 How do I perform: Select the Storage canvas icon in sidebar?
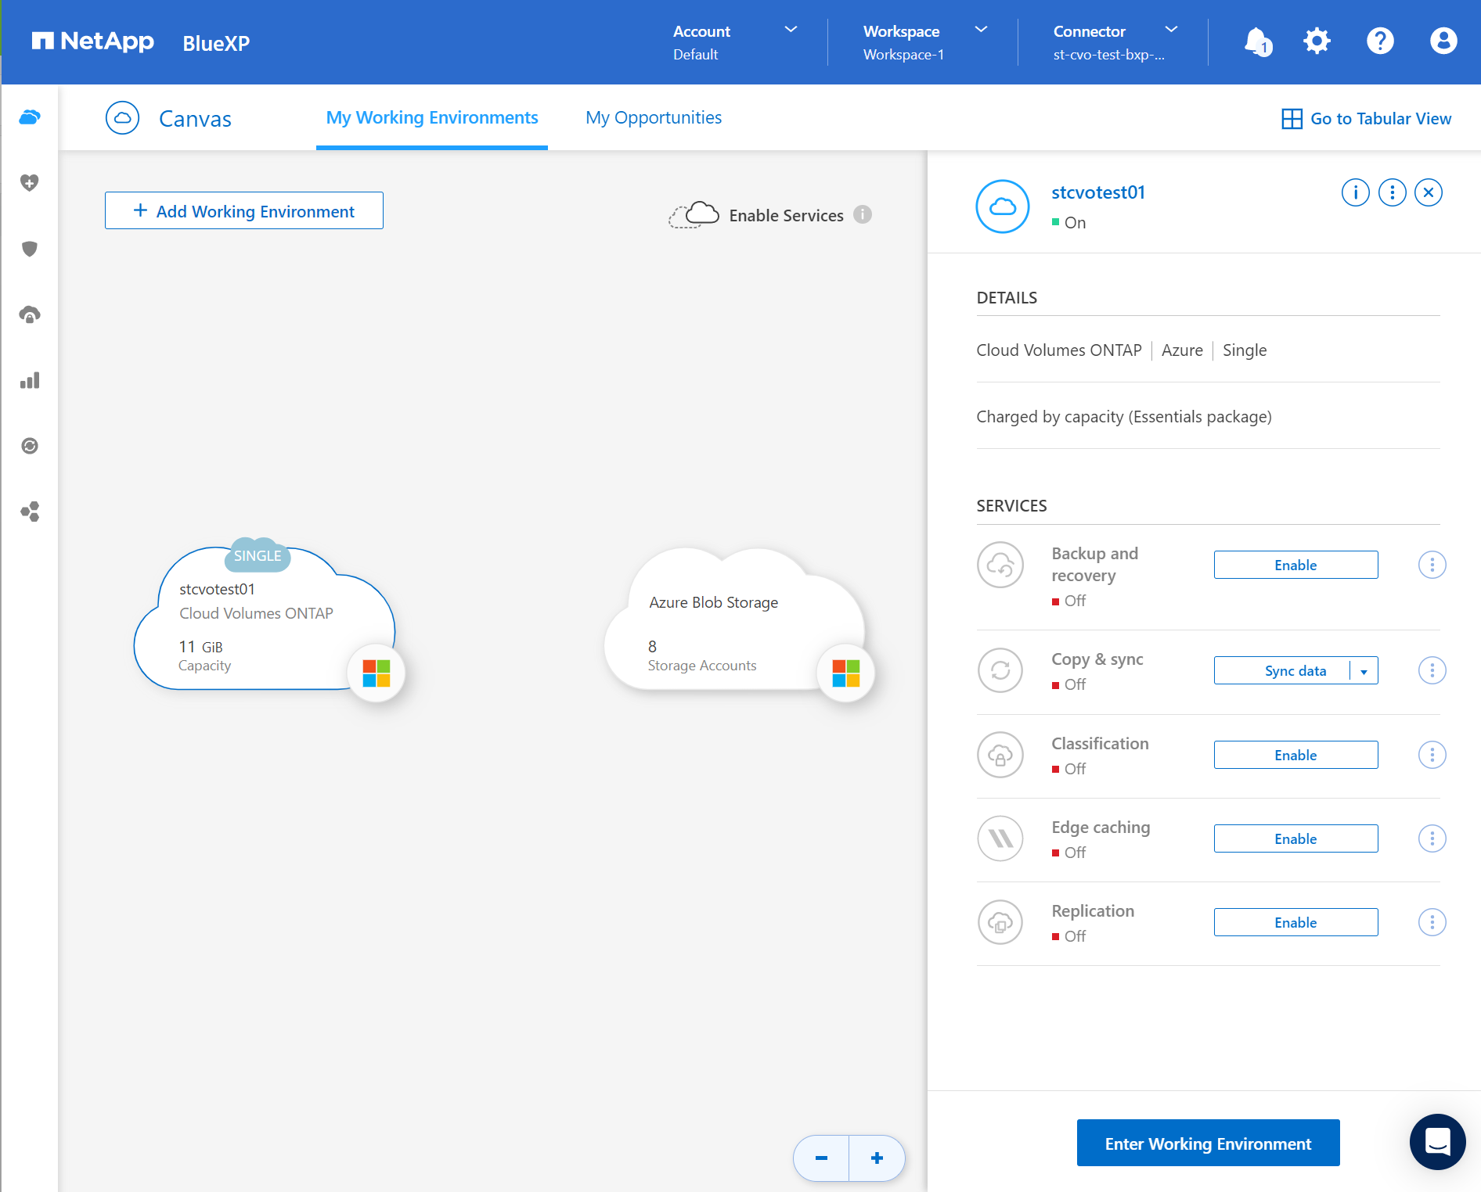[30, 117]
